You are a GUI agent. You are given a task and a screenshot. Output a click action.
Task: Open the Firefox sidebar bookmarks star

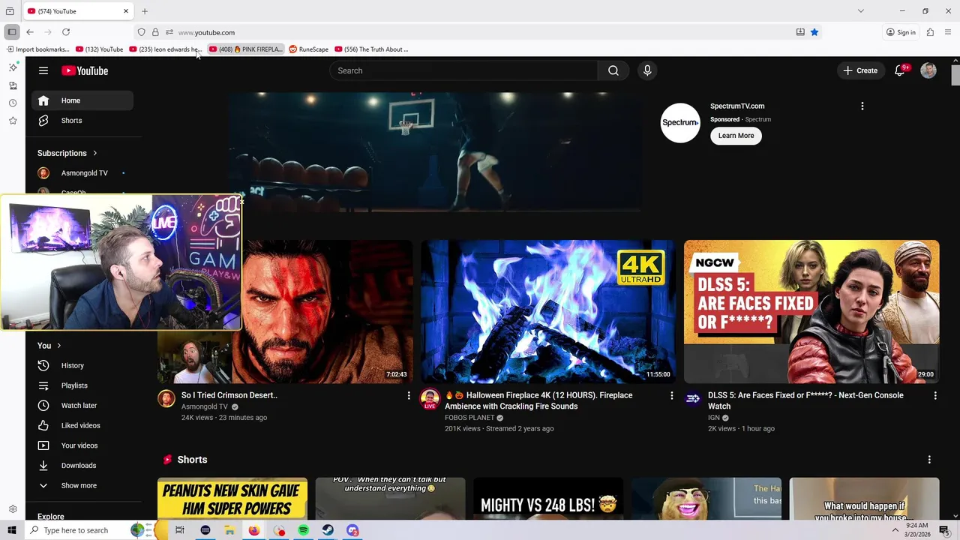(13, 121)
